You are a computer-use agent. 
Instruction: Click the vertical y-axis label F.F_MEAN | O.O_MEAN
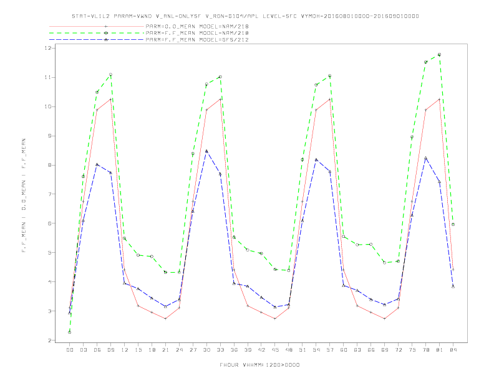coord(24,195)
